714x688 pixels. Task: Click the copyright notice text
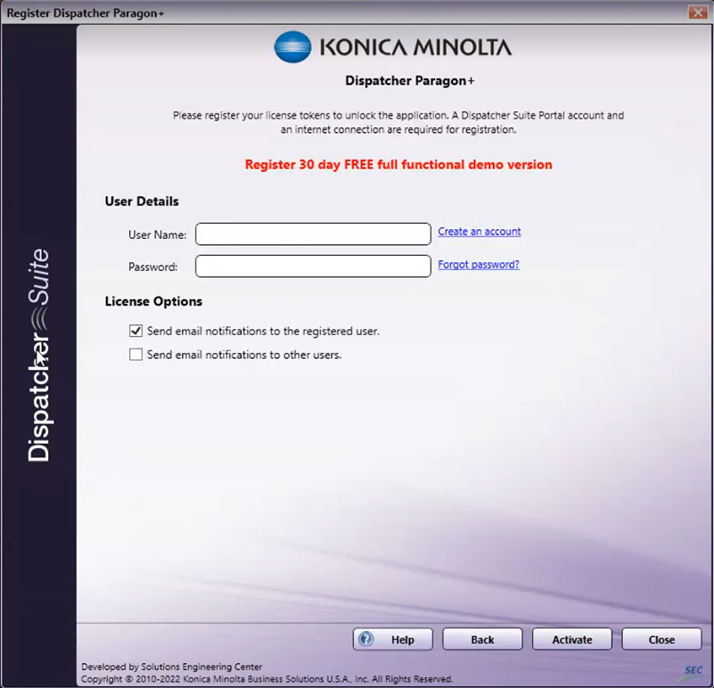[x=267, y=679]
